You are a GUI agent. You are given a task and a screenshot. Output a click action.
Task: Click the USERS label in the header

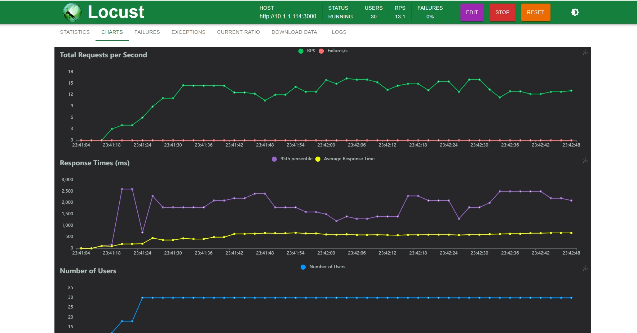point(373,8)
